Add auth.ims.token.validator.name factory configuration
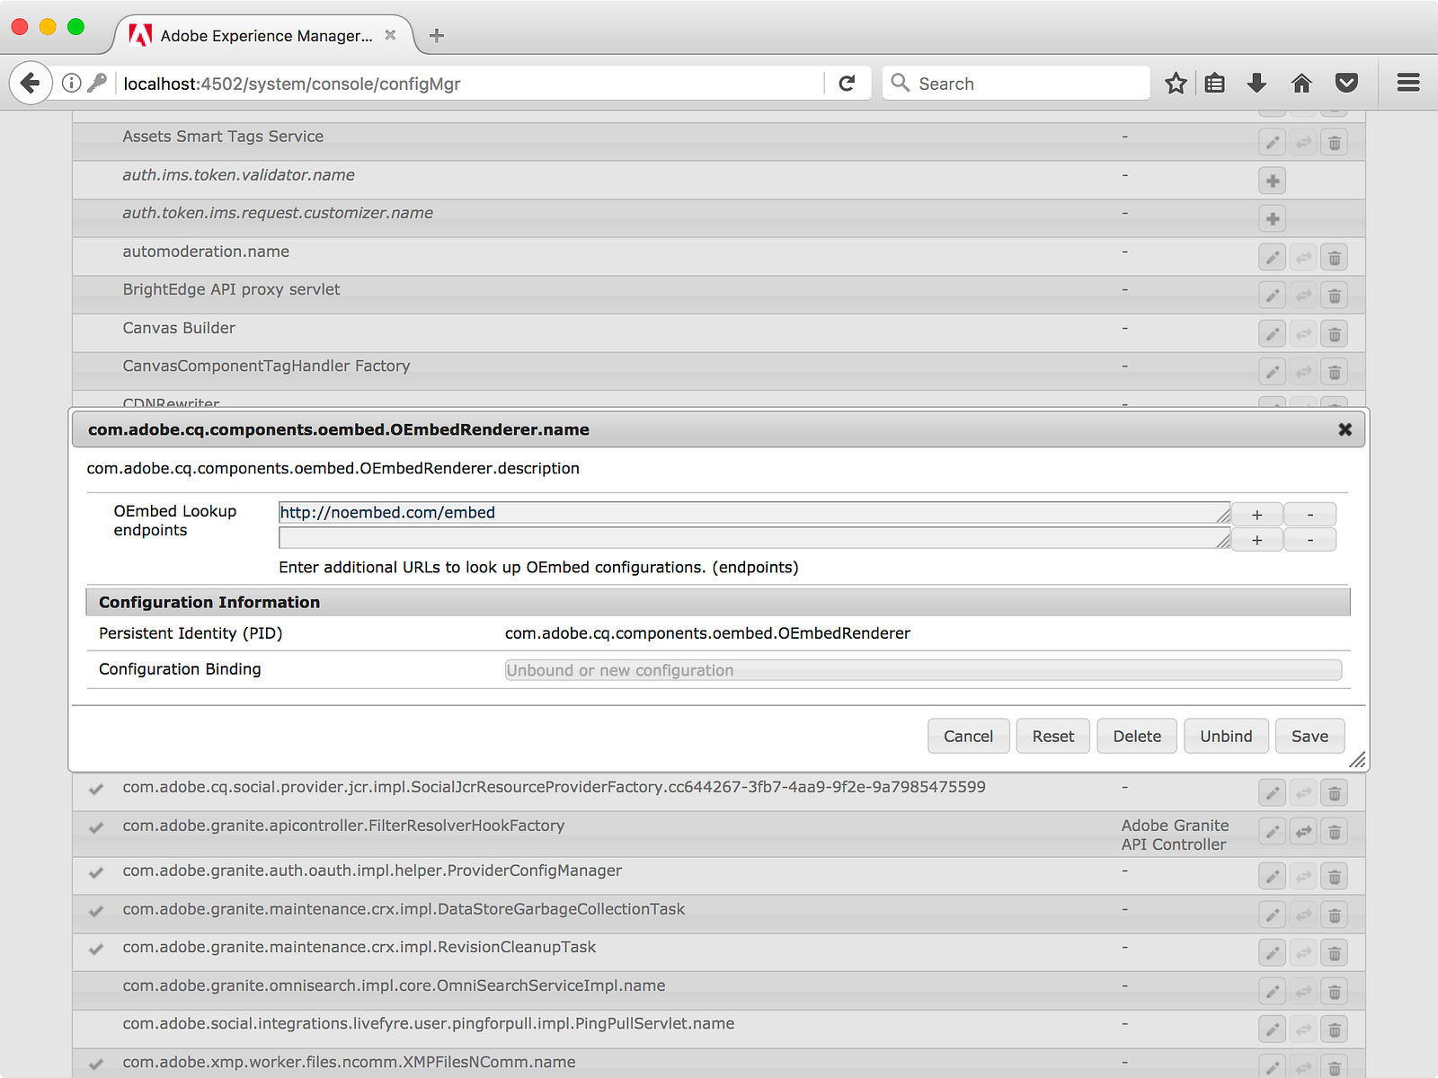Screen dimensions: 1438x1078 click(x=1273, y=181)
